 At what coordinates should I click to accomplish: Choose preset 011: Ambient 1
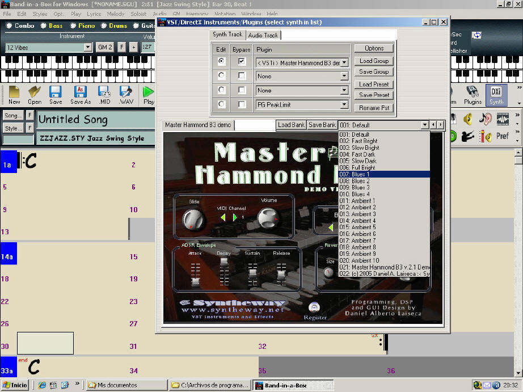coord(384,201)
